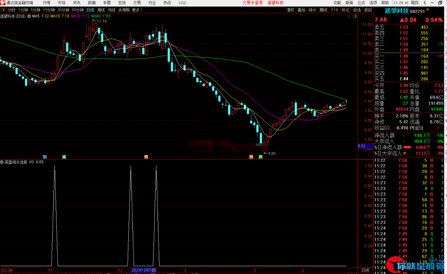This screenshot has height=274, width=447.
Task: Click the 标记 mark button
Action: coord(345,10)
